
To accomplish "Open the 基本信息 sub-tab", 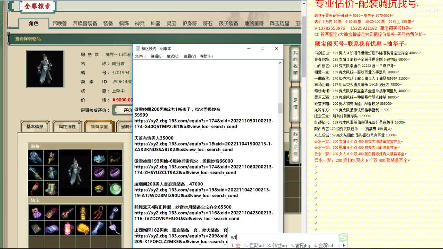I will tap(35, 126).
